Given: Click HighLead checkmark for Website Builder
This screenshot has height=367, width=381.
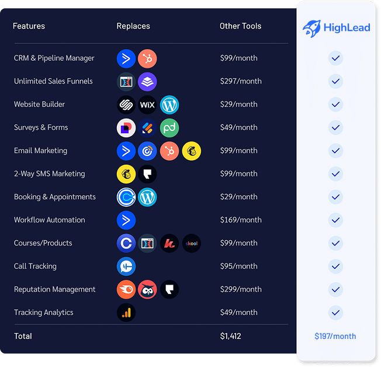Looking at the screenshot, I should tap(335, 104).
